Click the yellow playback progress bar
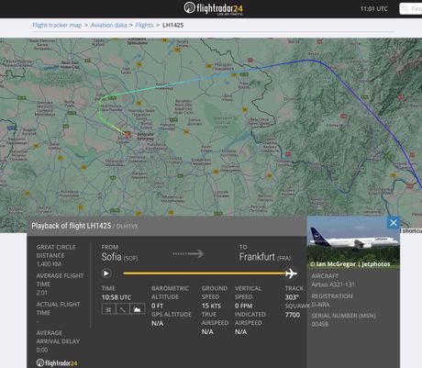Screen dimensions: 422x368 click(x=205, y=273)
